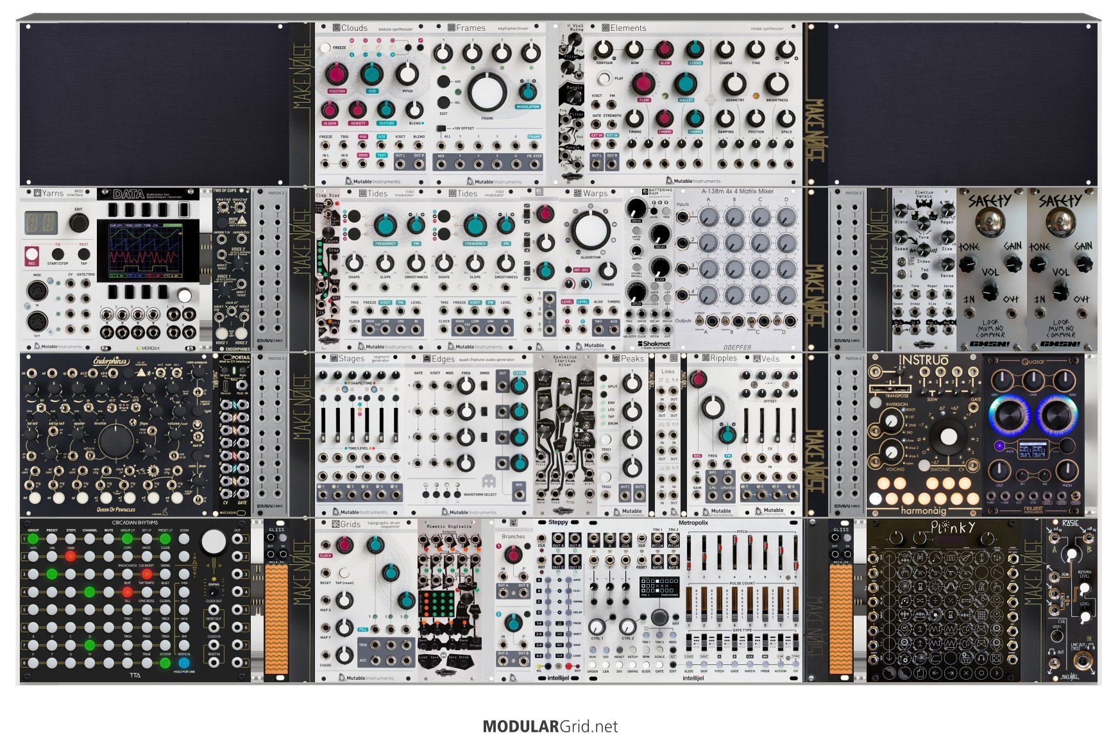Click the Peaks module logo icon
The width and height of the screenshot is (1102, 740).
click(616, 358)
